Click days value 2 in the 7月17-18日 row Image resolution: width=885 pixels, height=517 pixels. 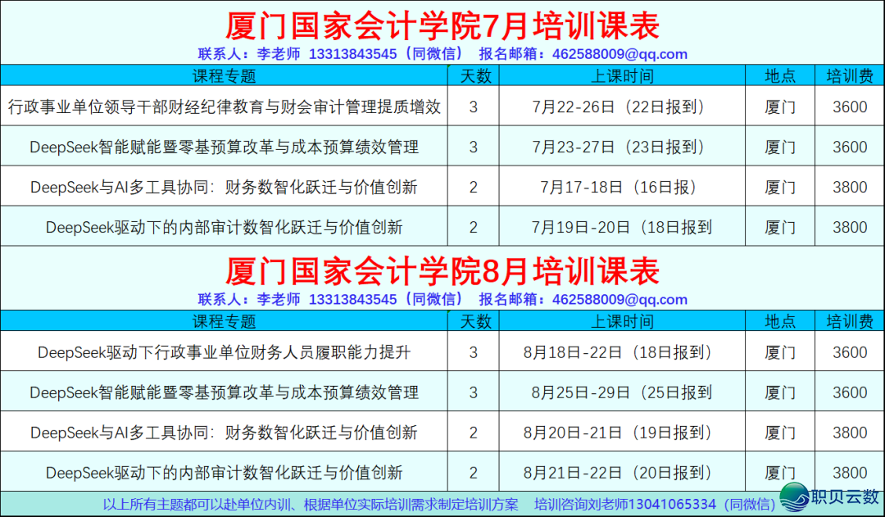coord(474,187)
